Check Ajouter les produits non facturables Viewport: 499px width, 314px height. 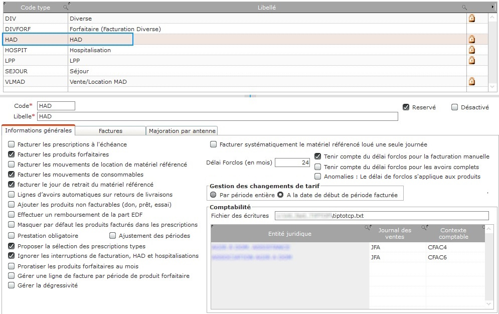(12, 205)
